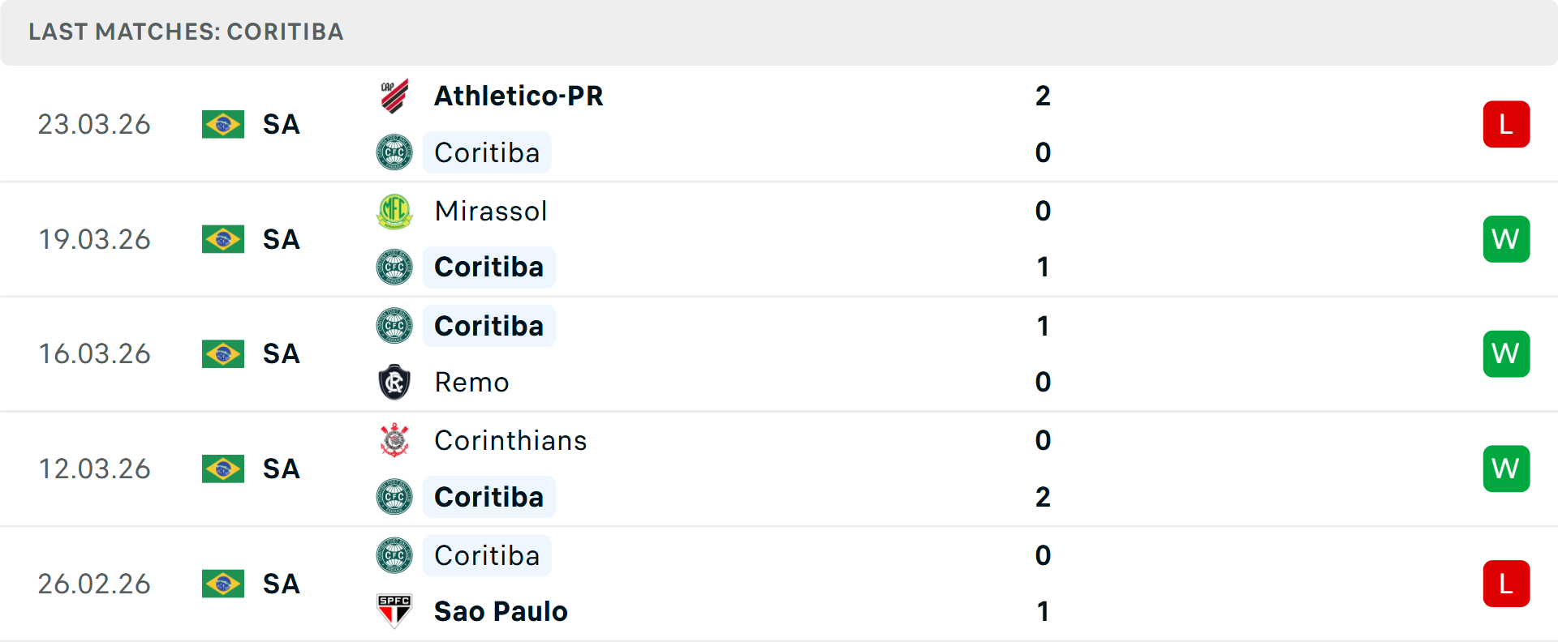1558x642 pixels.
Task: Click the Mirassol club badge
Action: (394, 210)
